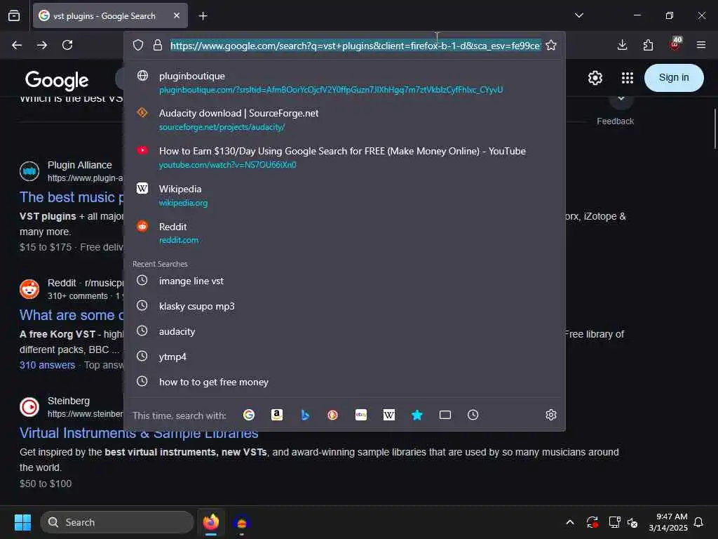Choose recent search 'imange line vst'
Image resolution: width=718 pixels, height=539 pixels.
pyautogui.click(x=344, y=281)
